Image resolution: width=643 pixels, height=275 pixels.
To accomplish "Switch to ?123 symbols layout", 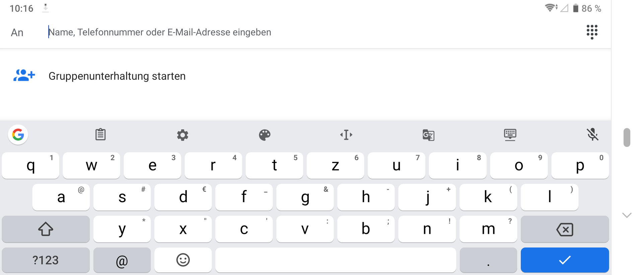I will click(x=46, y=260).
